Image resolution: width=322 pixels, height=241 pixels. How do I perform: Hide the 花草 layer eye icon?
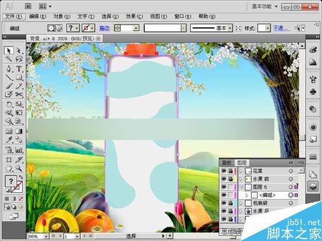click(224, 171)
